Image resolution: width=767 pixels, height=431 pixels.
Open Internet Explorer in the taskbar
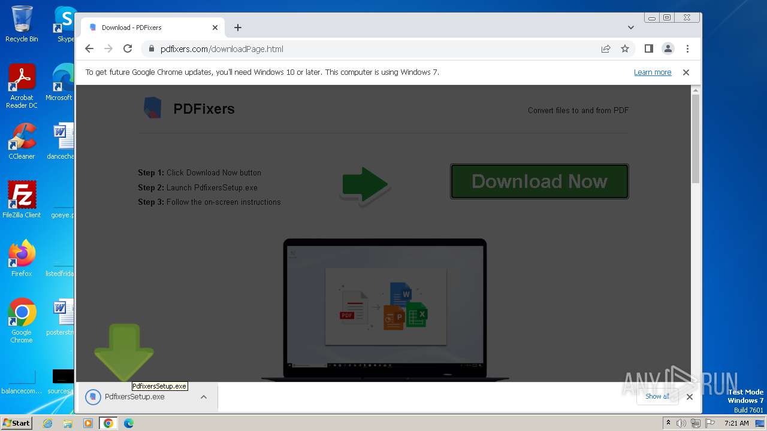(47, 423)
